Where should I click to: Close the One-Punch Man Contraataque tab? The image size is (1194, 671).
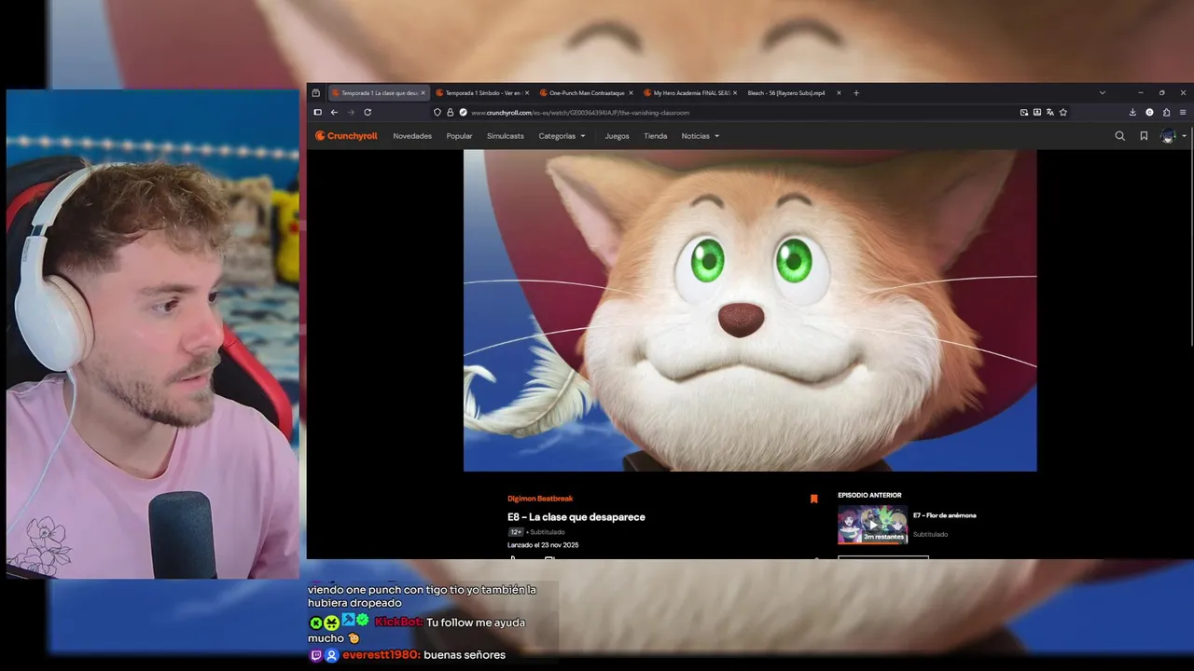631,93
